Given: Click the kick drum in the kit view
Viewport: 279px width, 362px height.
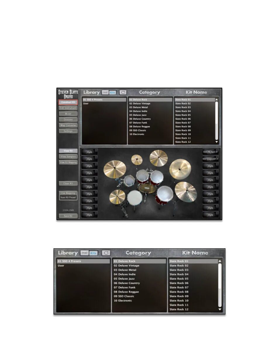Looking at the screenshot, I should (x=147, y=188).
